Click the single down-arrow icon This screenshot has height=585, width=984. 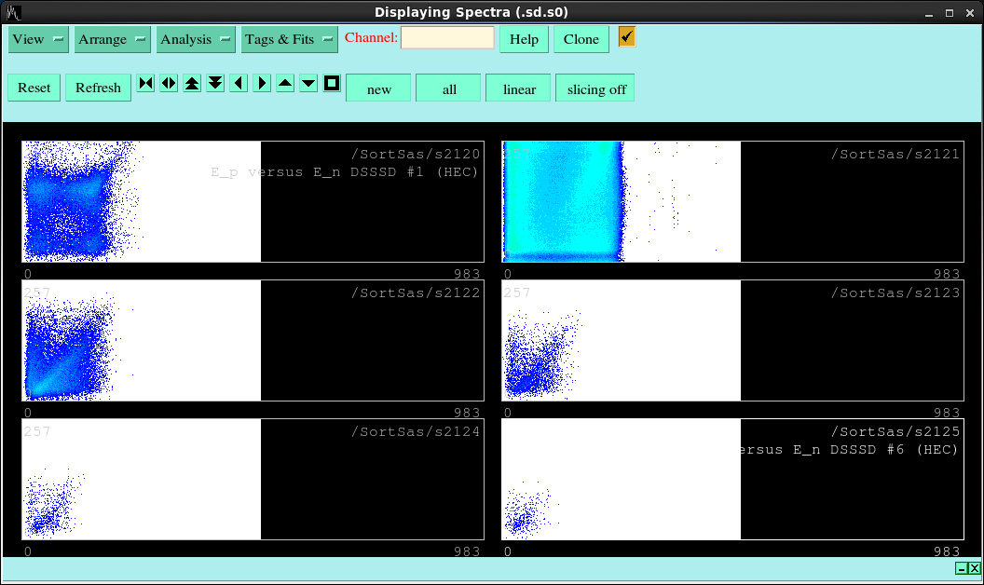pos(308,84)
